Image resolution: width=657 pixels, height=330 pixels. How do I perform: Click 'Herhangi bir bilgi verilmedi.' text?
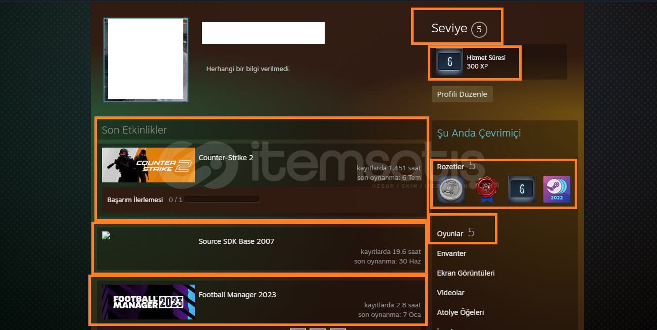(248, 69)
